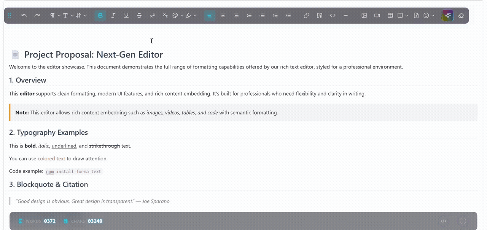
Task: Toggle superscript formatting
Action: click(x=152, y=16)
